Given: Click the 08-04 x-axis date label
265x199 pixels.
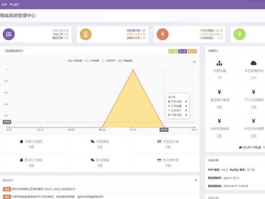Looking at the screenshot, I should 102,130.
